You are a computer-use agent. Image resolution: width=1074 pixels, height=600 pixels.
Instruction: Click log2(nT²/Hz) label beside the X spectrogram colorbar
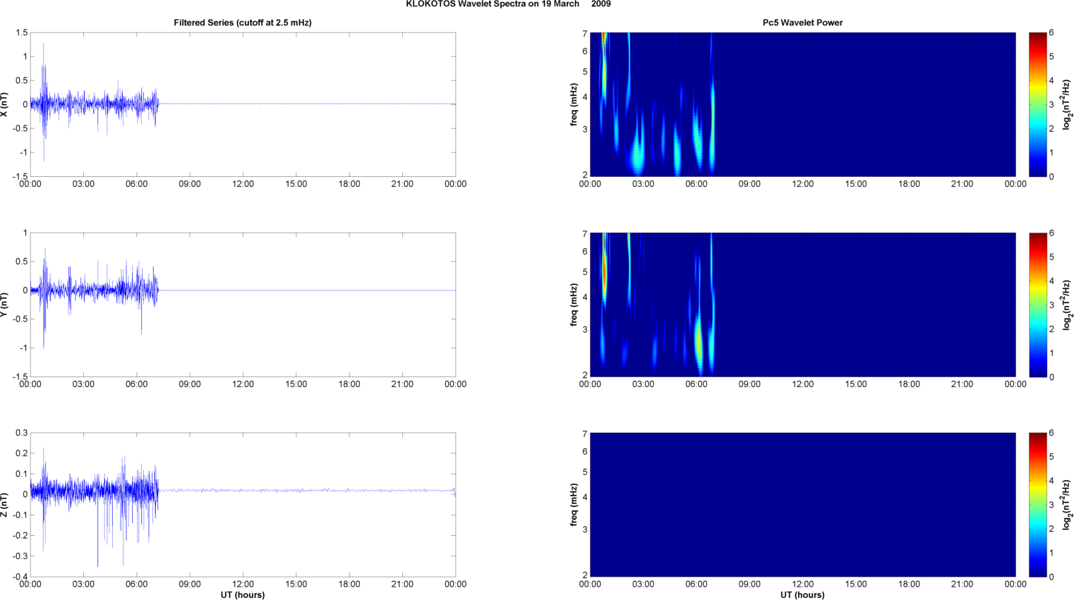[x=1067, y=104]
